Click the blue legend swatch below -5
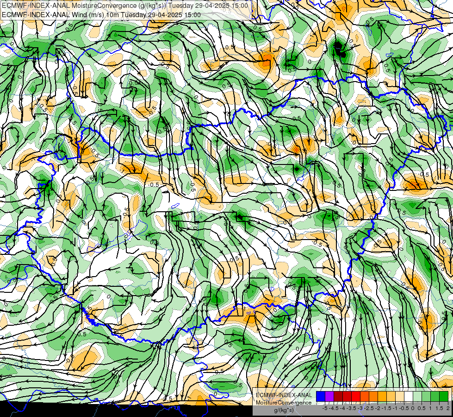453x417 pixels. [321, 396]
